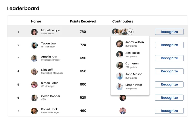Sort by Points Received column header

click(83, 21)
